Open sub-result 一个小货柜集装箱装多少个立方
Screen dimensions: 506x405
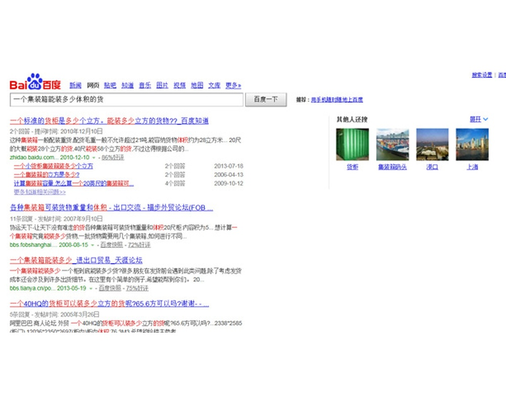[x=53, y=166]
